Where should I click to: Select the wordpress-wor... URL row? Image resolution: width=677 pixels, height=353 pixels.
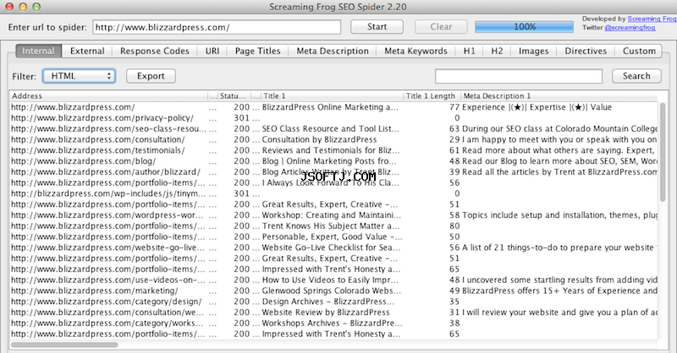click(333, 215)
